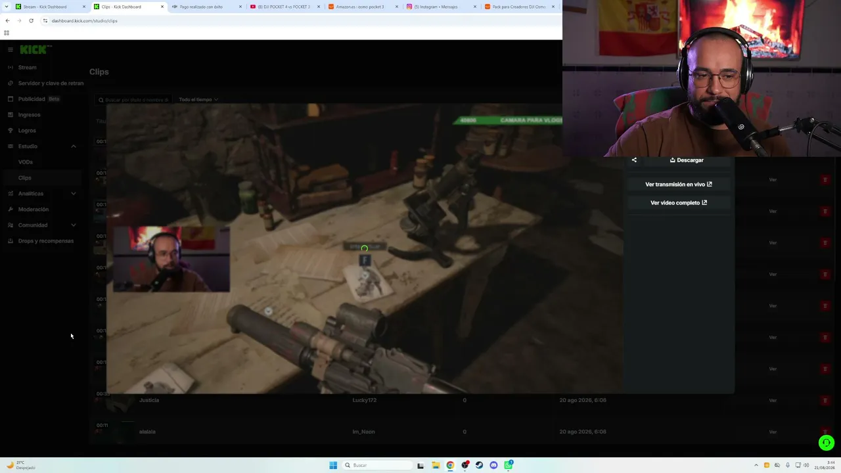The width and height of the screenshot is (841, 473).
Task: Click the taskbar Buscar search box
Action: point(378,466)
